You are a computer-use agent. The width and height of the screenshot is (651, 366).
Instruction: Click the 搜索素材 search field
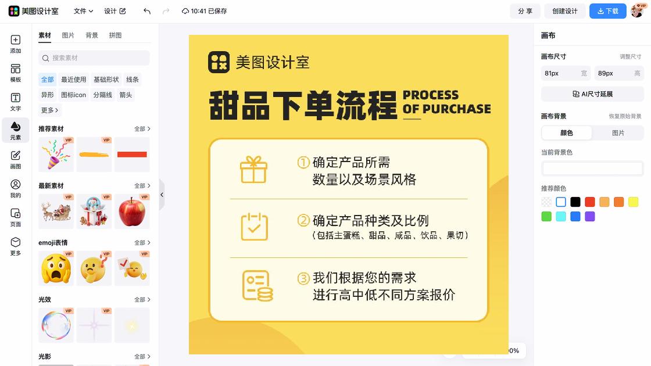[94, 58]
